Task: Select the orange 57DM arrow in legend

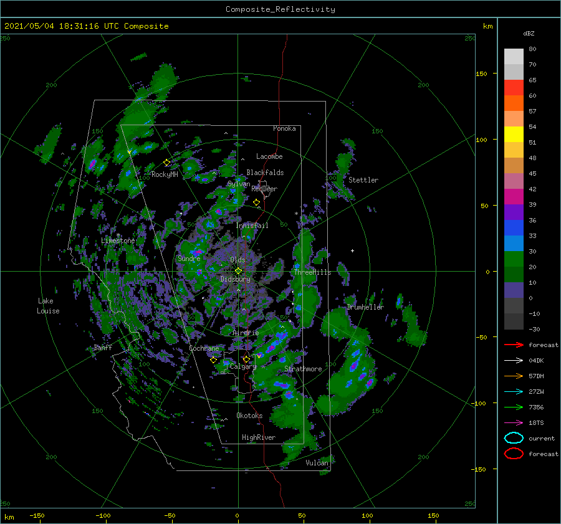Action: tap(514, 376)
